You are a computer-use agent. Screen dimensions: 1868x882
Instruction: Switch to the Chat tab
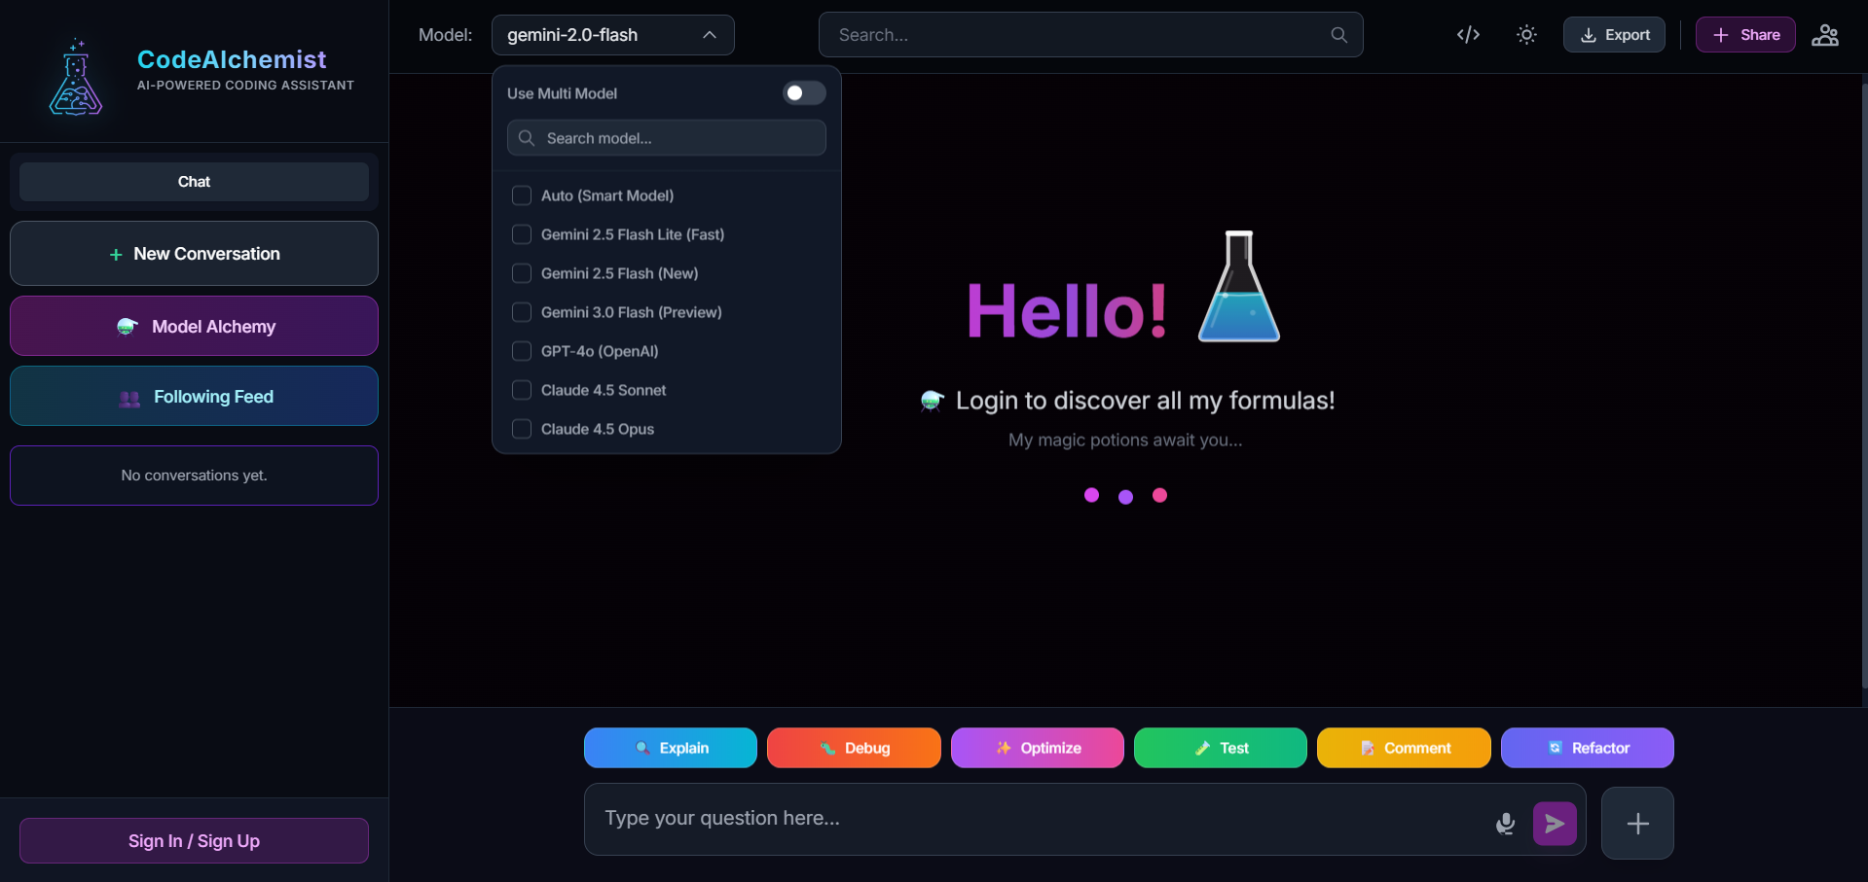coord(194,182)
